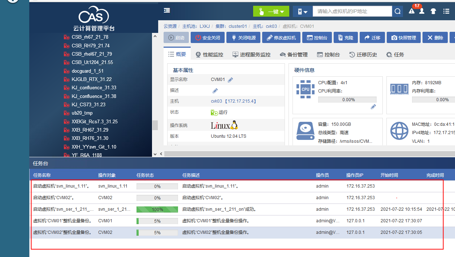Click the sidebar collapse icon in header
This screenshot has width=455, height=257.
[167, 11]
